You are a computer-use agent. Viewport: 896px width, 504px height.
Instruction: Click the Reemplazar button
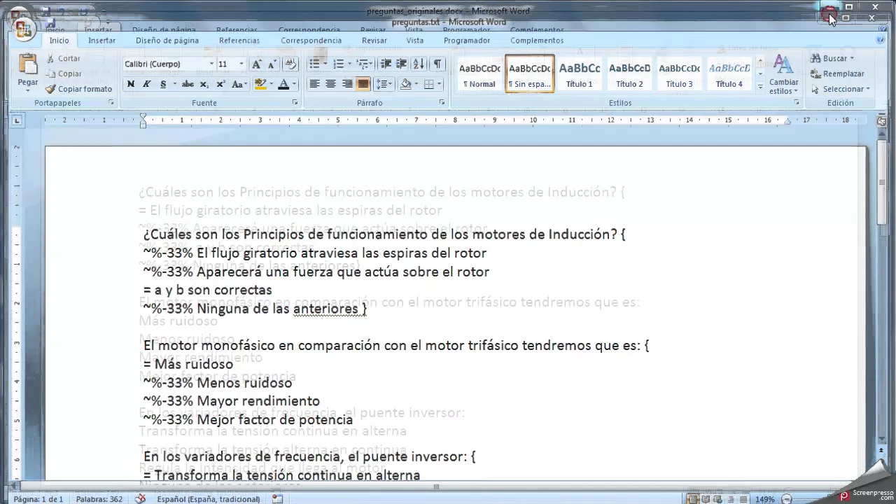[x=837, y=73]
